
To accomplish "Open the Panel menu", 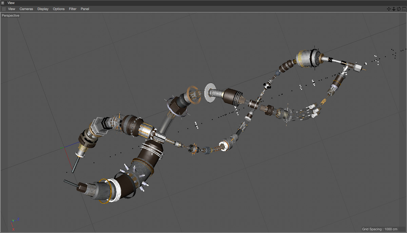I will (85, 9).
